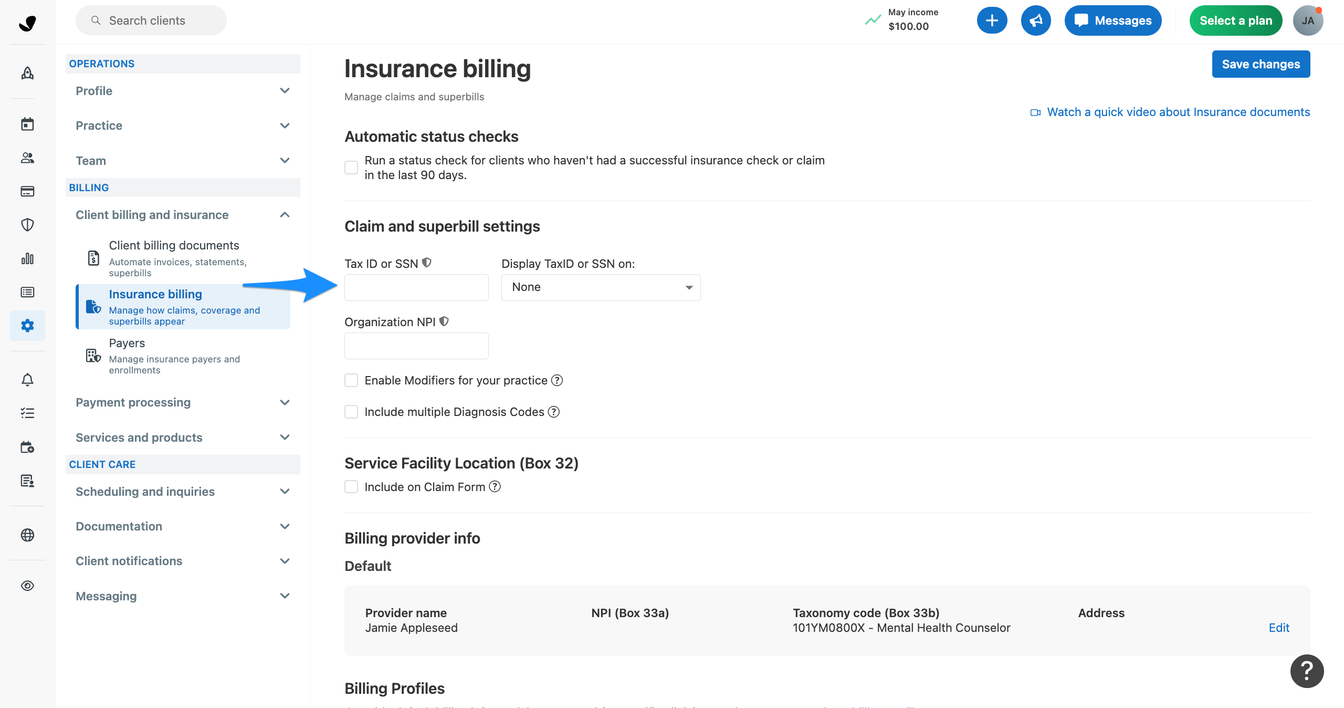
Task: Open the insurance shield sidebar icon
Action: [27, 225]
